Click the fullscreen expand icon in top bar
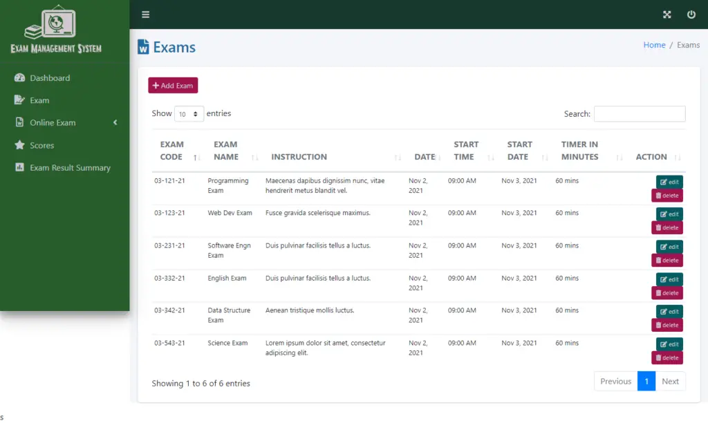Screen dimensions: 708x423 pyautogui.click(x=667, y=14)
